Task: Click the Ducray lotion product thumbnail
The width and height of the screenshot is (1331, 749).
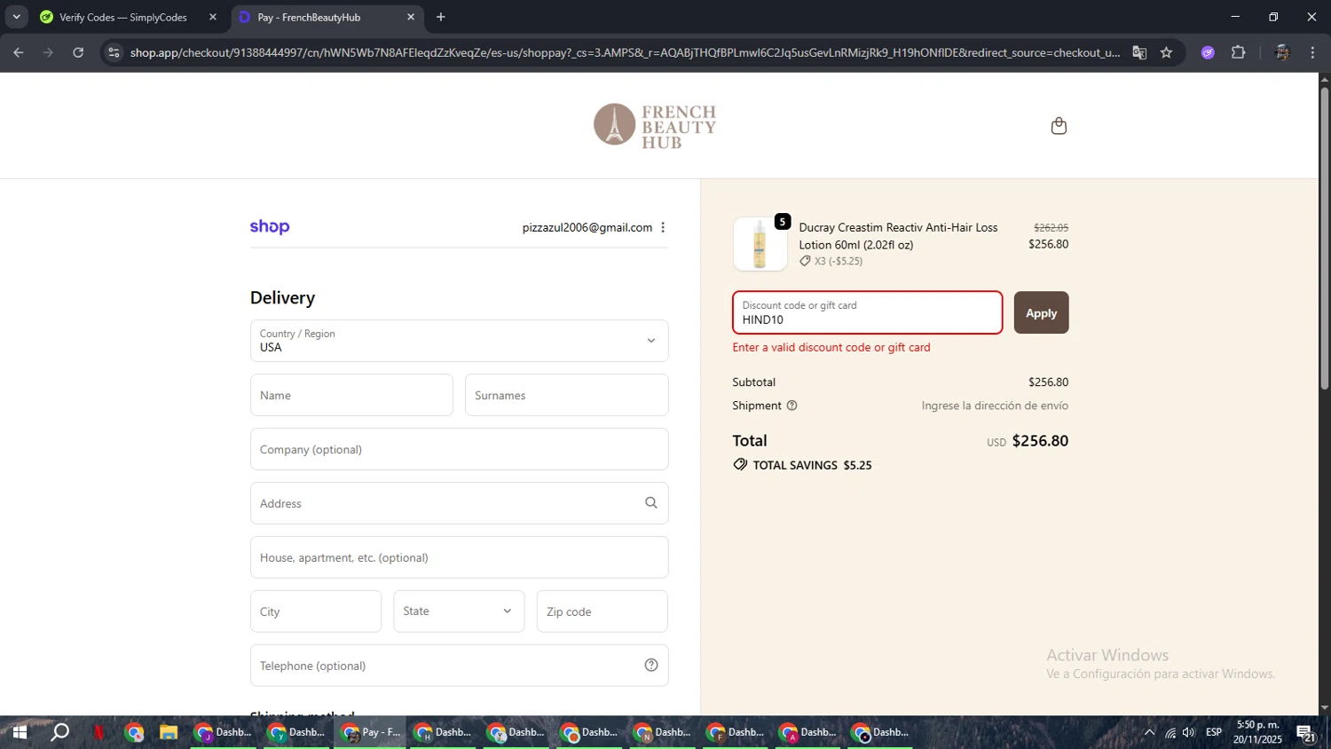Action: point(760,244)
